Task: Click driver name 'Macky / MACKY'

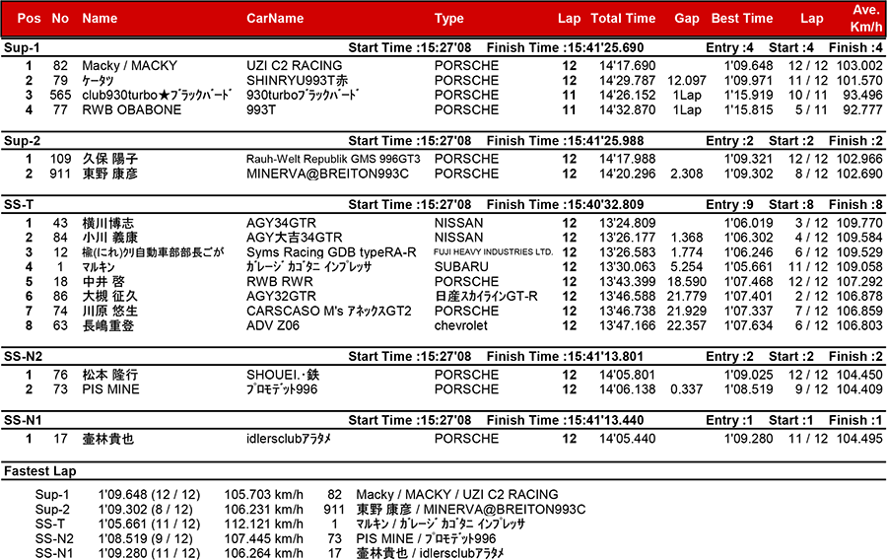Action: pyautogui.click(x=129, y=66)
